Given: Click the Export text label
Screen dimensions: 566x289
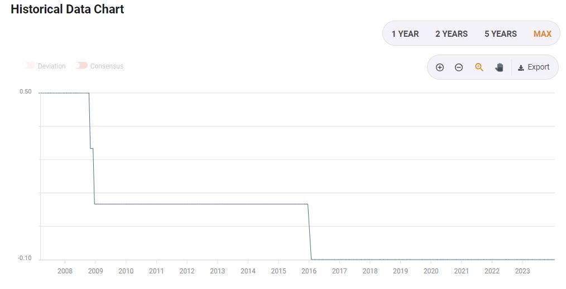Looking at the screenshot, I should (x=539, y=67).
